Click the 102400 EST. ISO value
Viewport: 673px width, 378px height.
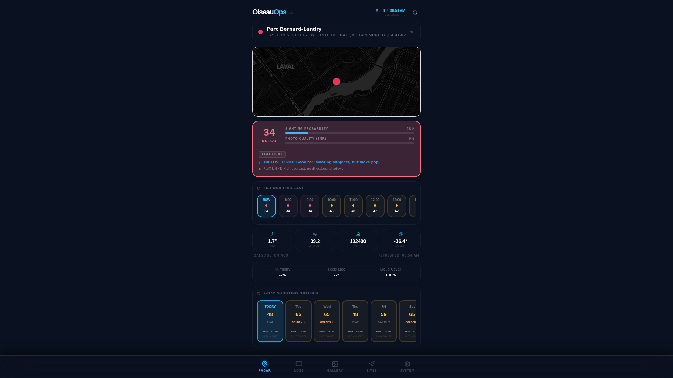(358, 241)
